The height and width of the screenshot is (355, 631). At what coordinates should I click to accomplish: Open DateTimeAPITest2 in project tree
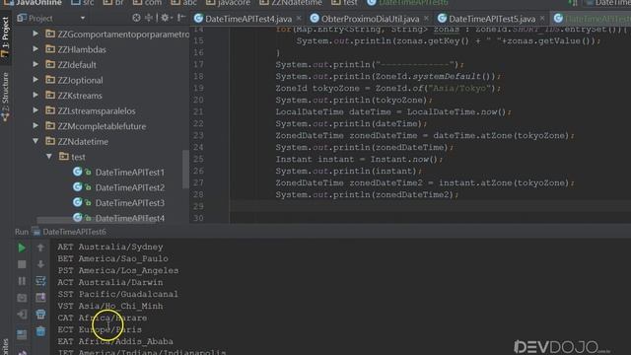pos(129,187)
